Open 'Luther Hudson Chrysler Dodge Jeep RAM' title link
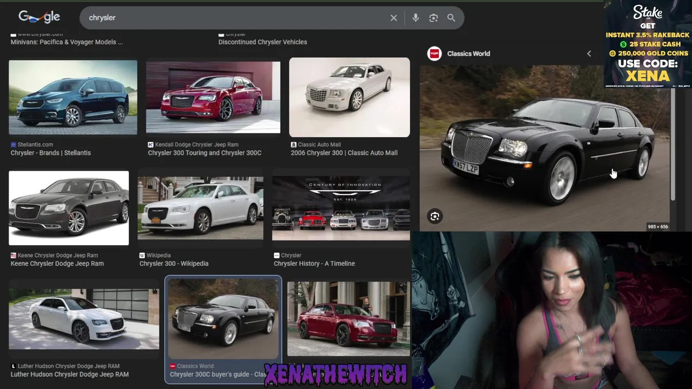 [70, 374]
